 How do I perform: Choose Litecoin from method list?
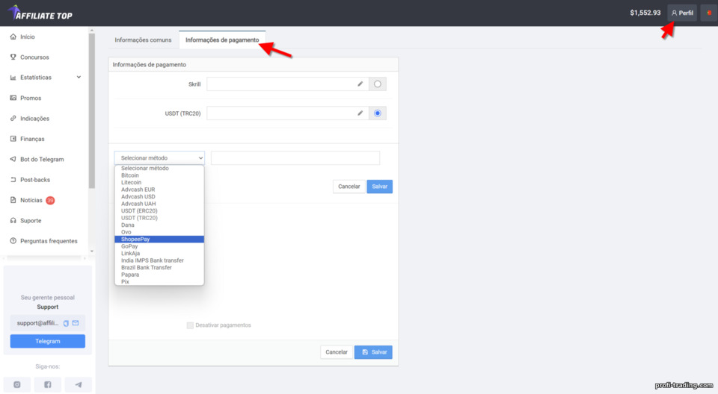(x=159, y=182)
